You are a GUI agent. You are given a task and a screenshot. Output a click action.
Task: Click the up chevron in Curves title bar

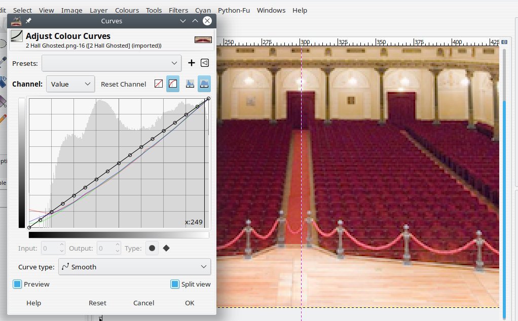pyautogui.click(x=195, y=21)
